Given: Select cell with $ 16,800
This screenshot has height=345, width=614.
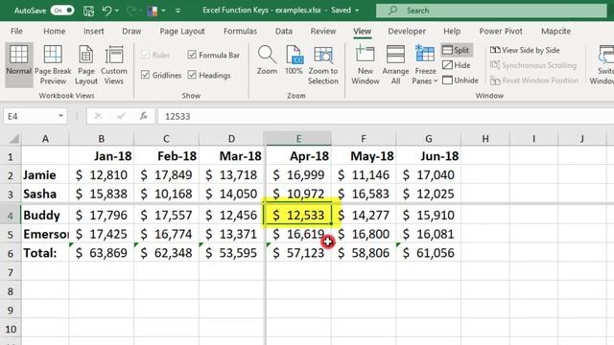Looking at the screenshot, I should pos(364,234).
